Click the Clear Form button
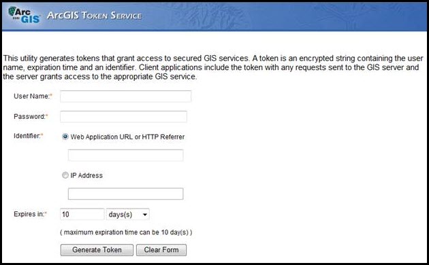The width and height of the screenshot is (429, 265). [x=161, y=250]
